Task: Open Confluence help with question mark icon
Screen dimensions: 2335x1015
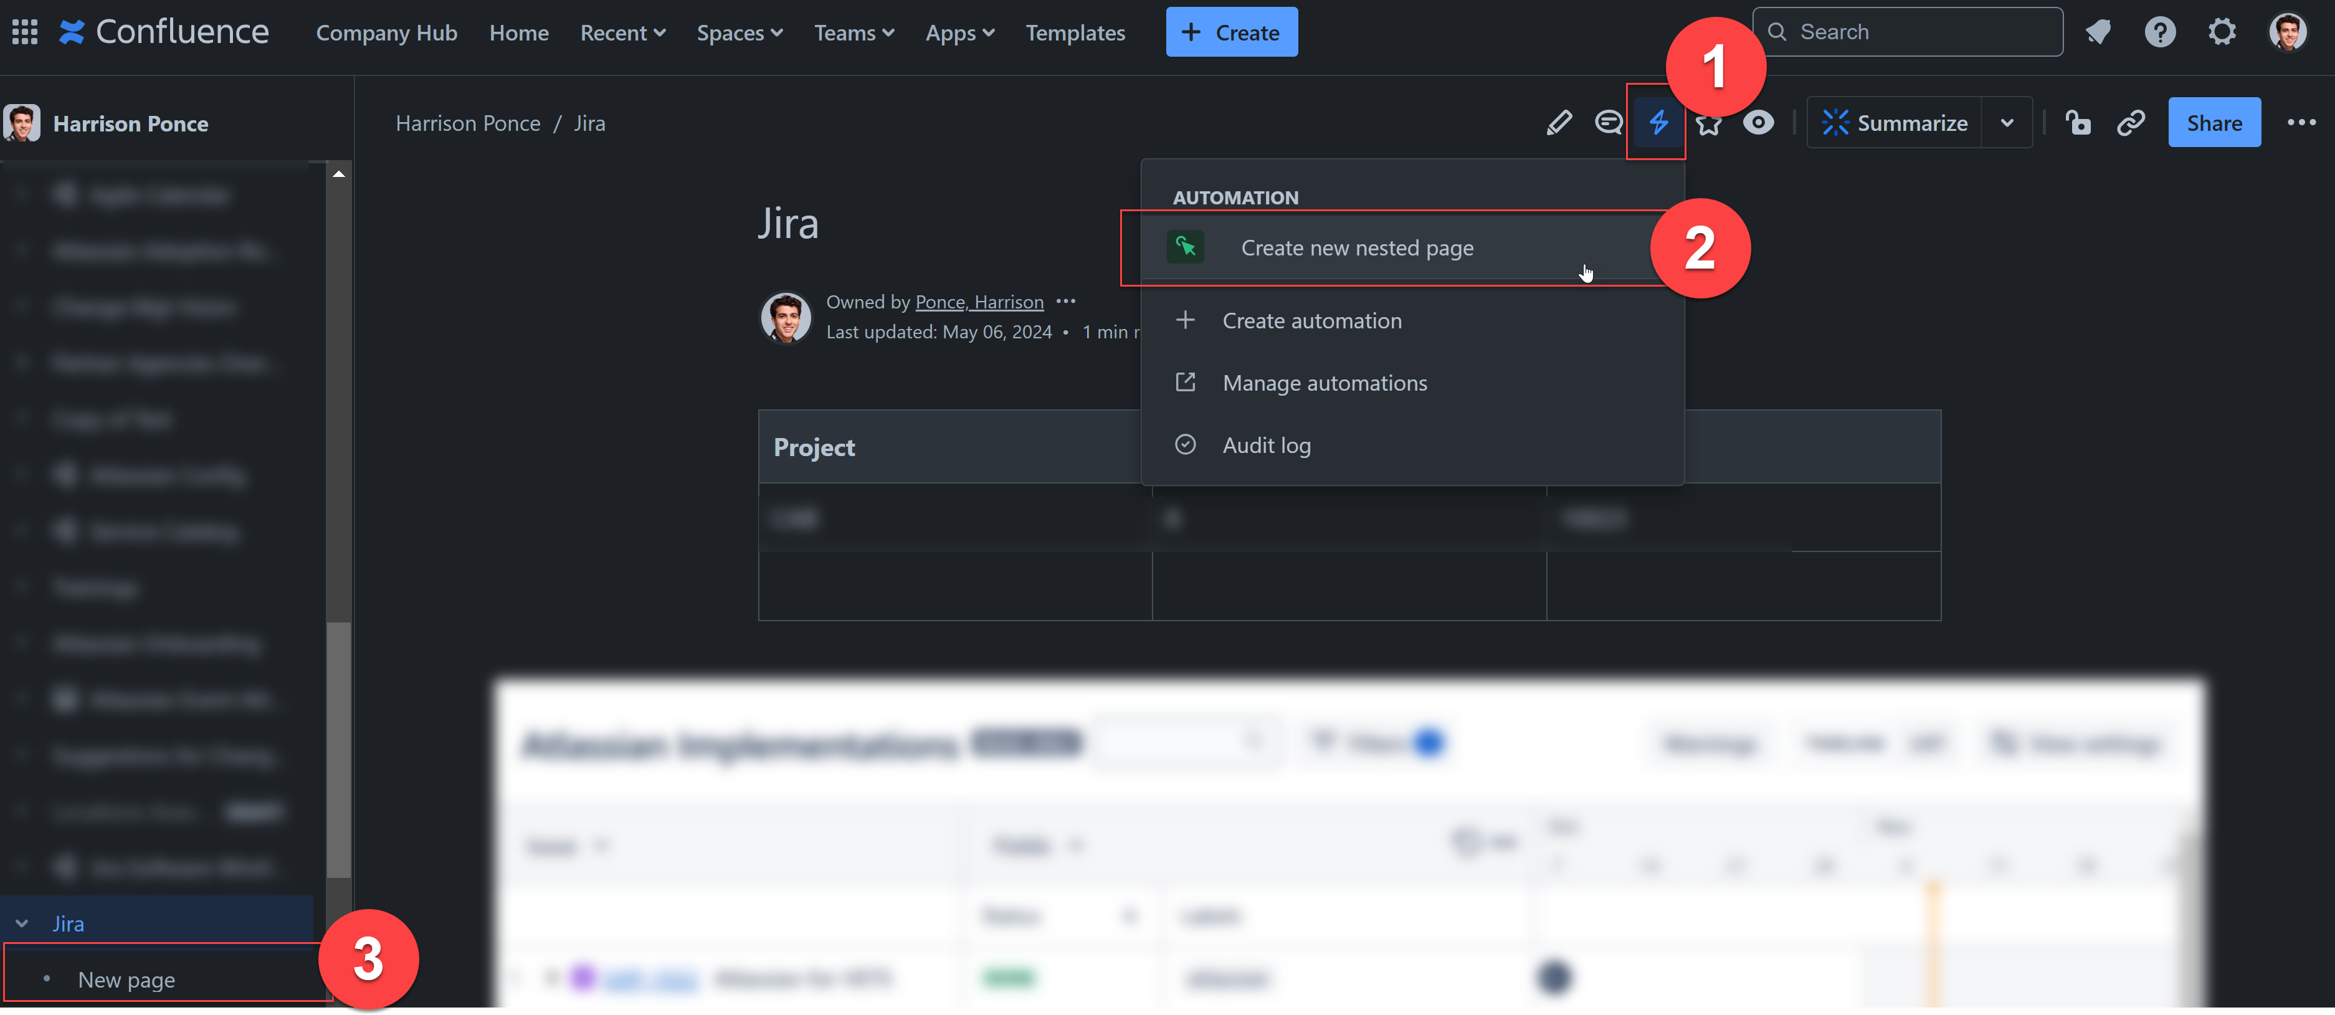Action: click(x=2161, y=31)
